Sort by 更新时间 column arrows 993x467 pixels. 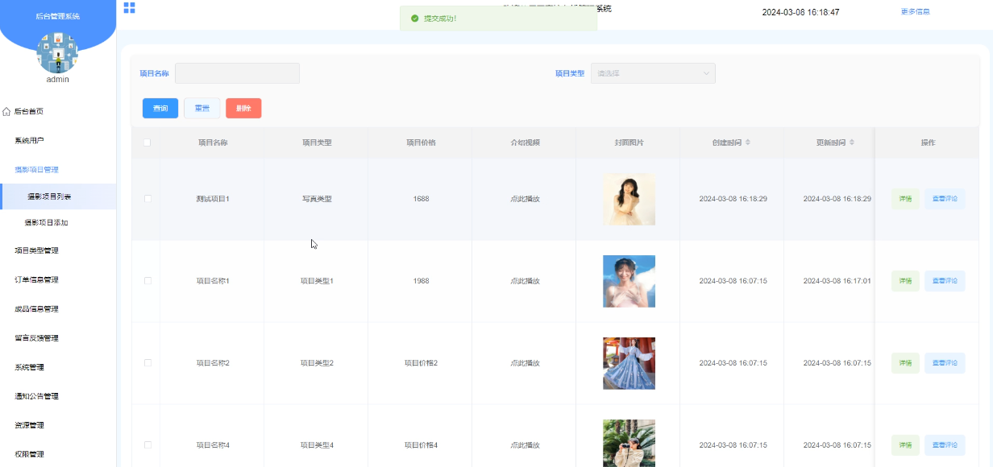[850, 143]
